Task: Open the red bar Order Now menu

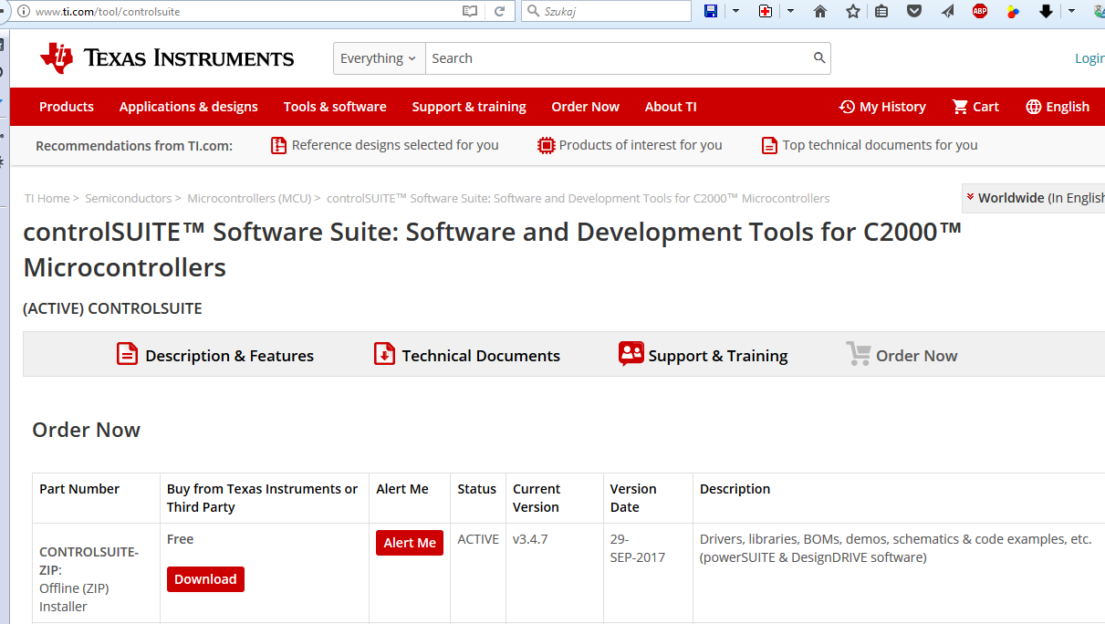Action: click(x=586, y=107)
